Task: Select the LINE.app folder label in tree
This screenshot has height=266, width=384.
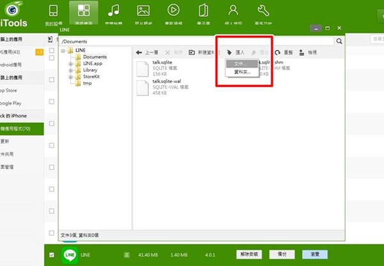Action: [x=93, y=63]
